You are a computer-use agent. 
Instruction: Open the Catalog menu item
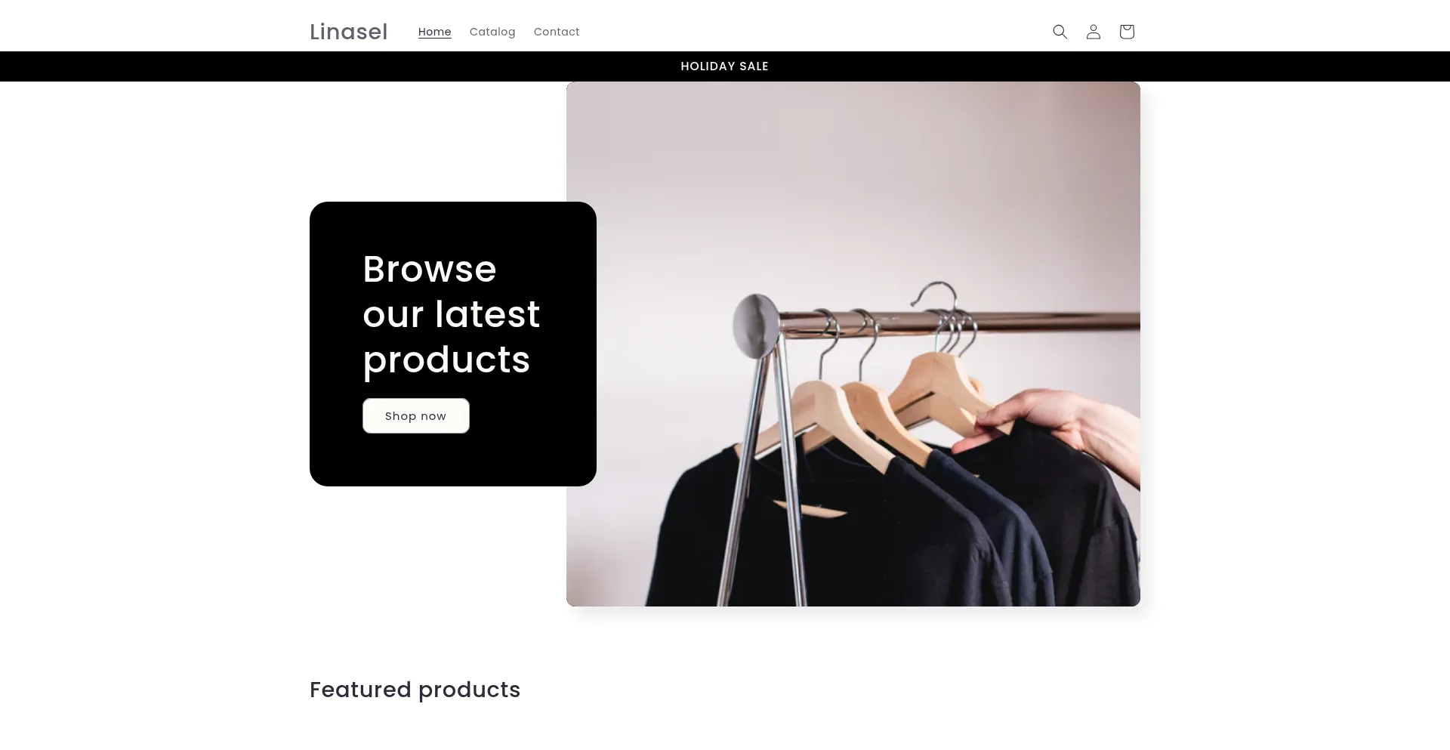click(492, 32)
